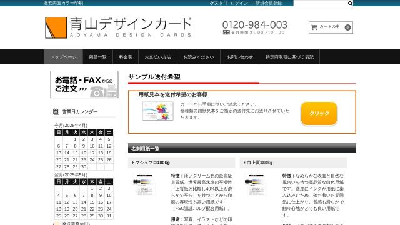Image resolution: width=400 pixels, height=225 pixels.
Task: Open the shopping cart icon
Action: [x=314, y=27]
